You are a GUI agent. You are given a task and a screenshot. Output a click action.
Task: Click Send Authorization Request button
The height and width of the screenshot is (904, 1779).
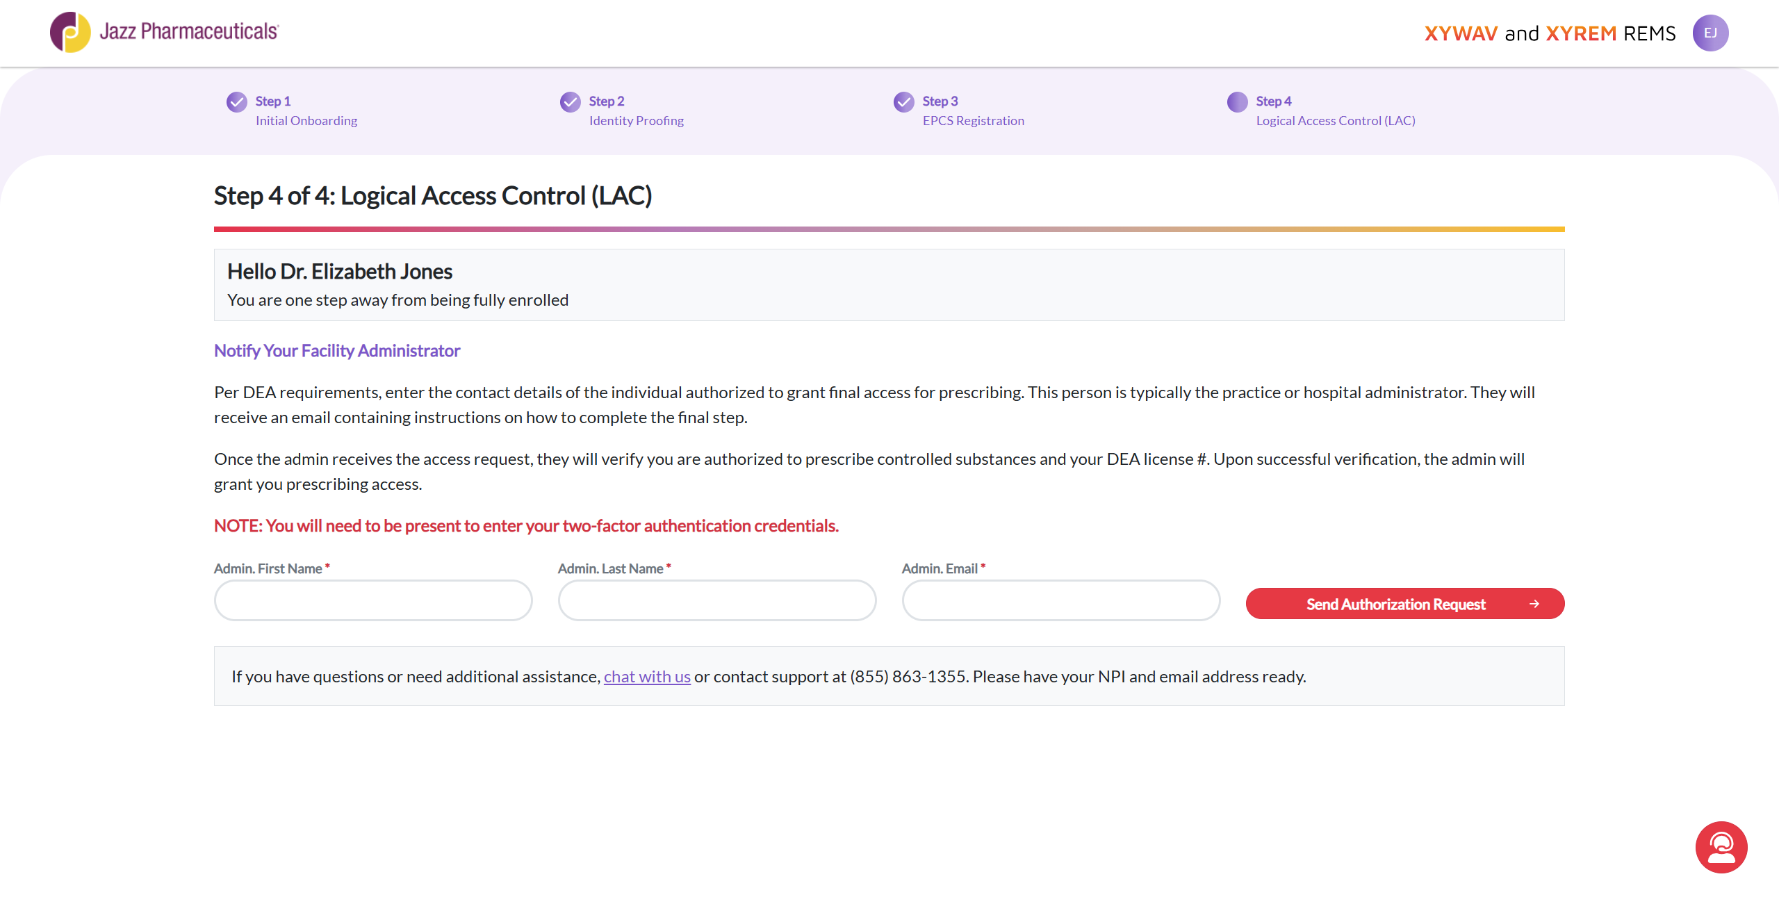click(x=1405, y=604)
